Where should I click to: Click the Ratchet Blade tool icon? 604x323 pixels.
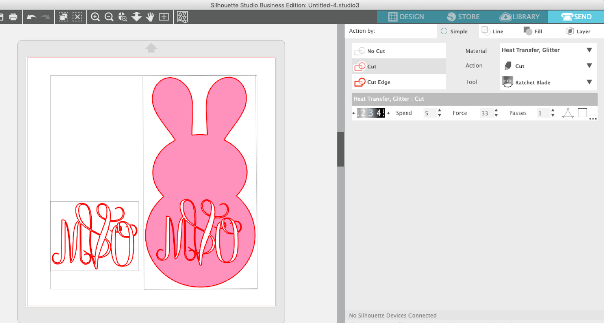pos(508,82)
